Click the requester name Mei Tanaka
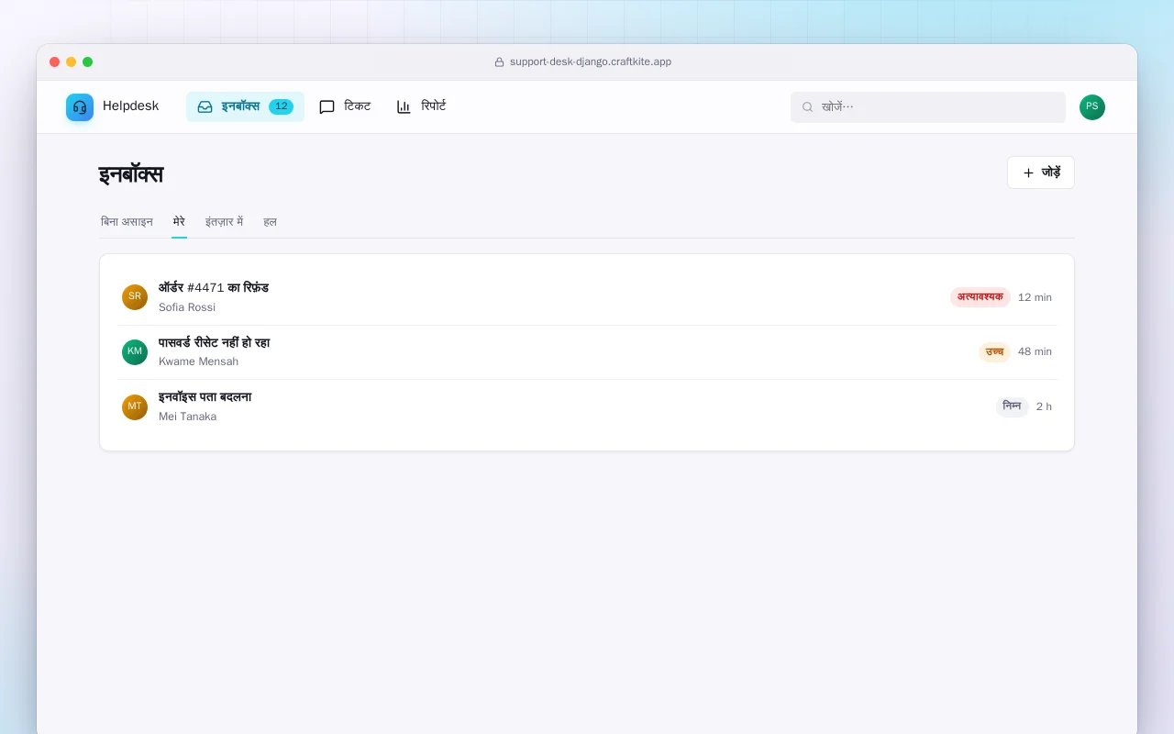Screen dimensions: 1174x734 (188, 417)
